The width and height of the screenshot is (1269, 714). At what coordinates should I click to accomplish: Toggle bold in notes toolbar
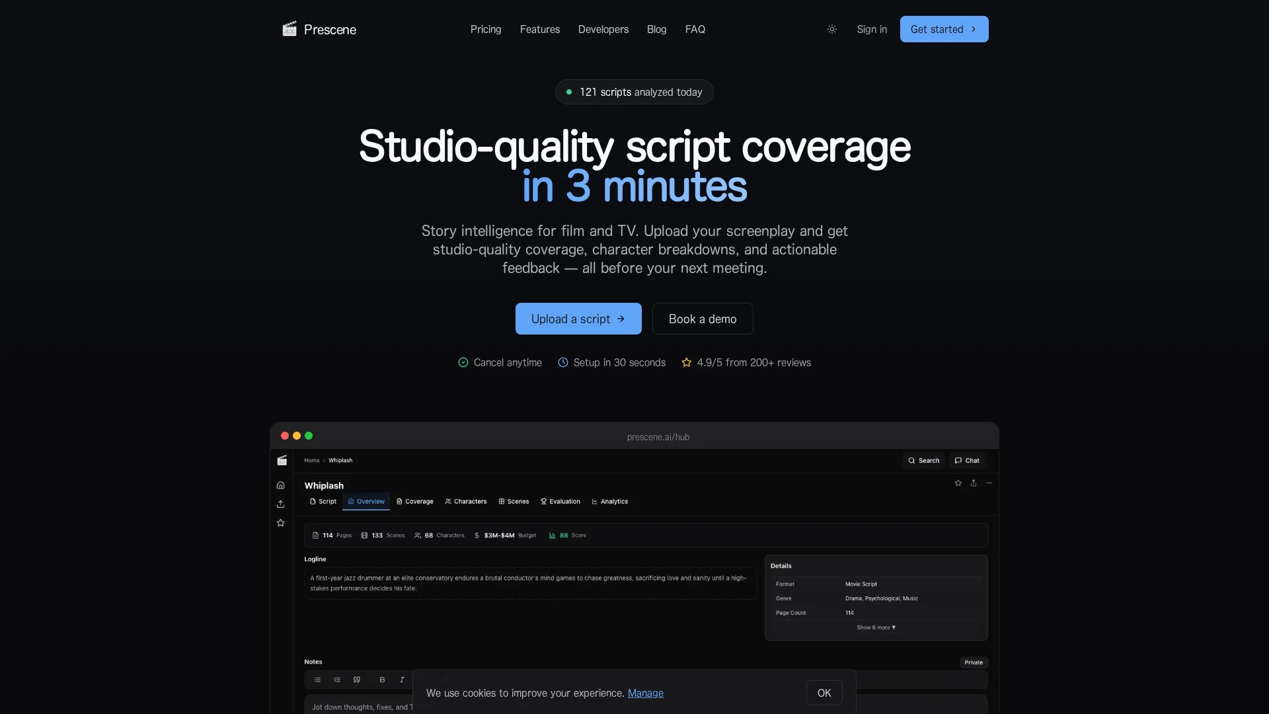pos(382,680)
